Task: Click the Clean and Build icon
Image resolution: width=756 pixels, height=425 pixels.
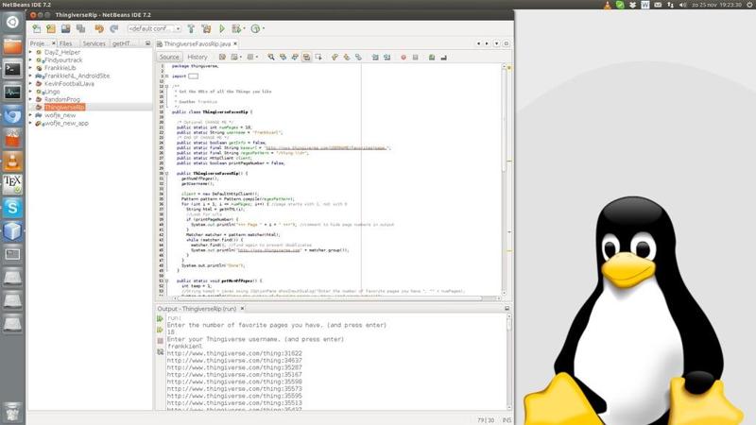Action: (x=206, y=28)
